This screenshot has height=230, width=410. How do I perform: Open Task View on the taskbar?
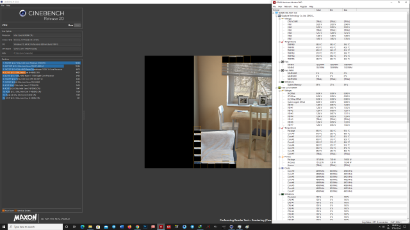74,227
